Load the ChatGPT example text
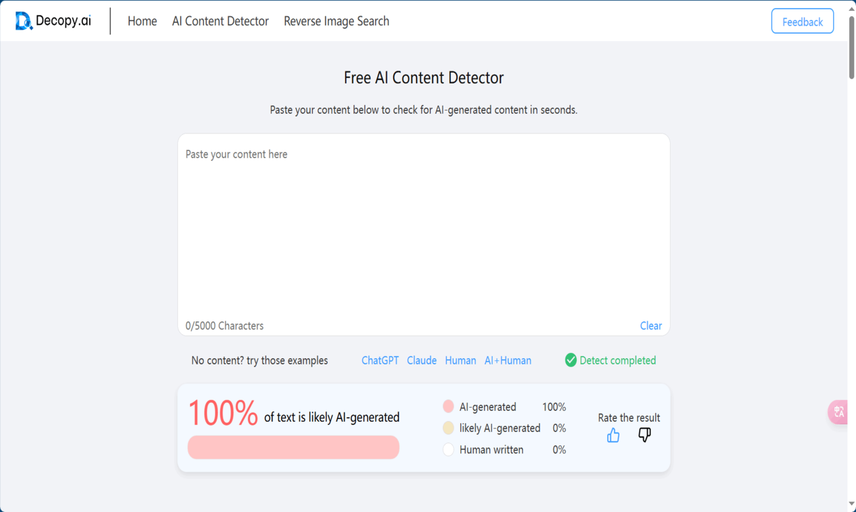856x512 pixels. point(380,360)
